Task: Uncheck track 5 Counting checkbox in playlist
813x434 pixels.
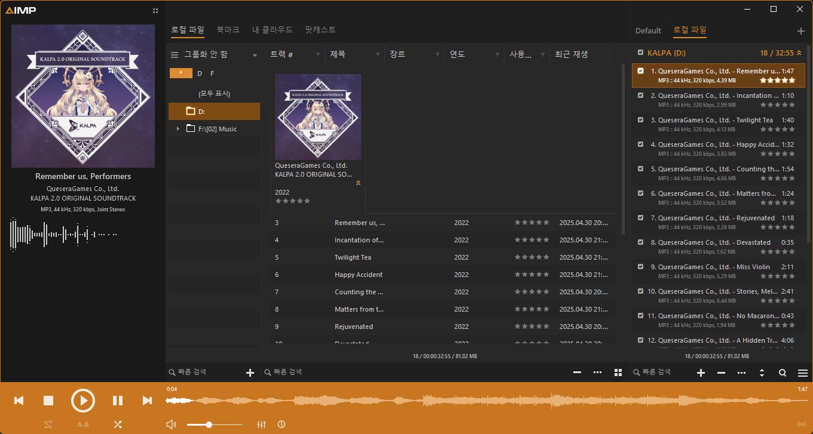Action: pyautogui.click(x=641, y=169)
